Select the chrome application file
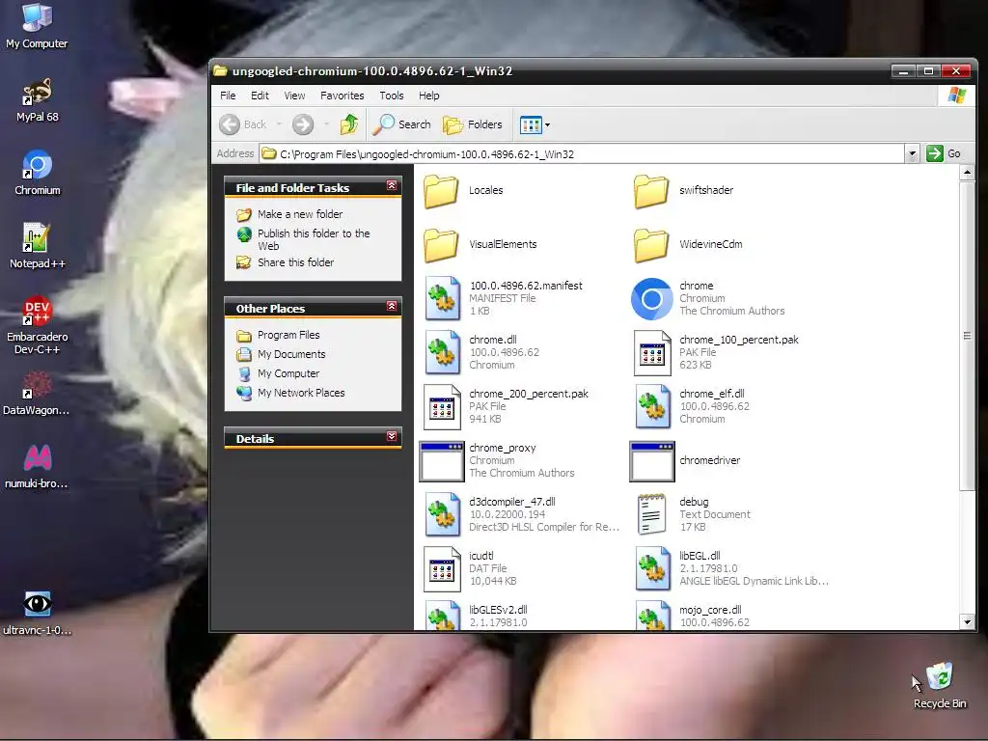The height and width of the screenshot is (741, 988). point(708,298)
